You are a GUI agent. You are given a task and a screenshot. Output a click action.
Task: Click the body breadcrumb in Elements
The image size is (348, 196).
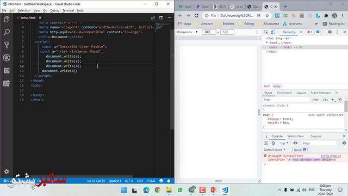coord(277,86)
